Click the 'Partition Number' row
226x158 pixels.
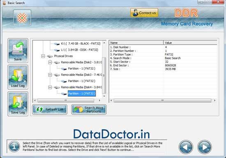click(x=163, y=51)
